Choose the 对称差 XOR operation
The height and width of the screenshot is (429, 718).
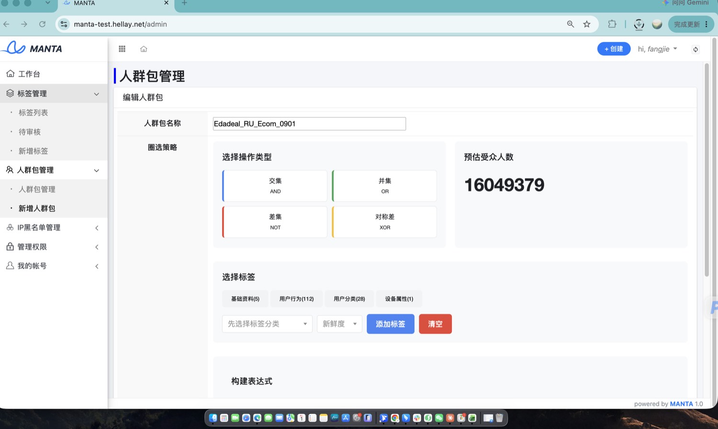[384, 222]
